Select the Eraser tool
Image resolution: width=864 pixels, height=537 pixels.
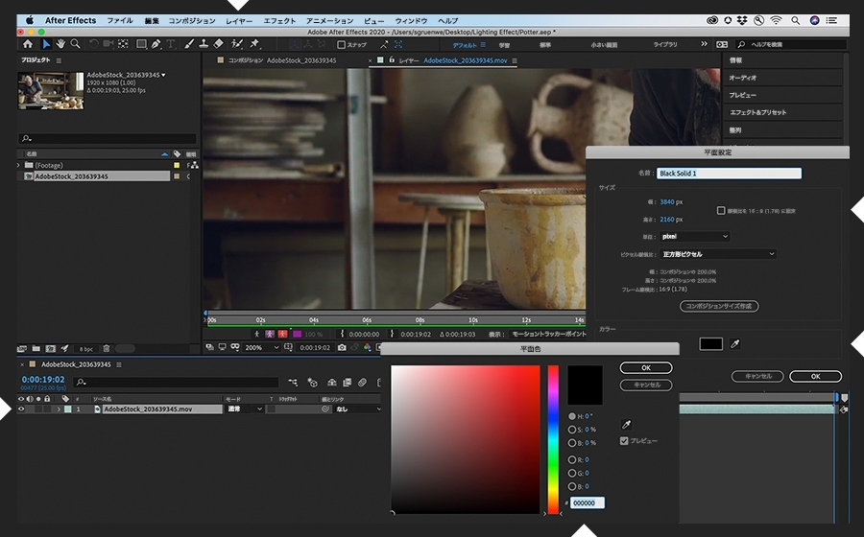pyautogui.click(x=218, y=44)
